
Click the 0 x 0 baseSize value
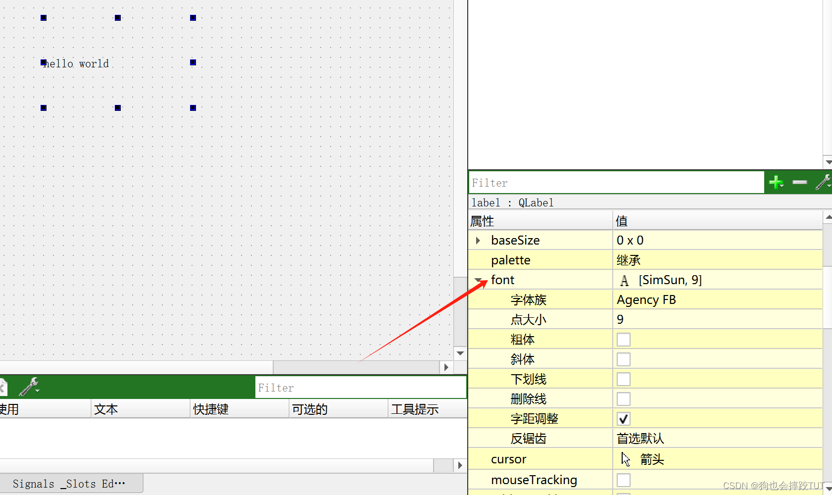(x=630, y=241)
